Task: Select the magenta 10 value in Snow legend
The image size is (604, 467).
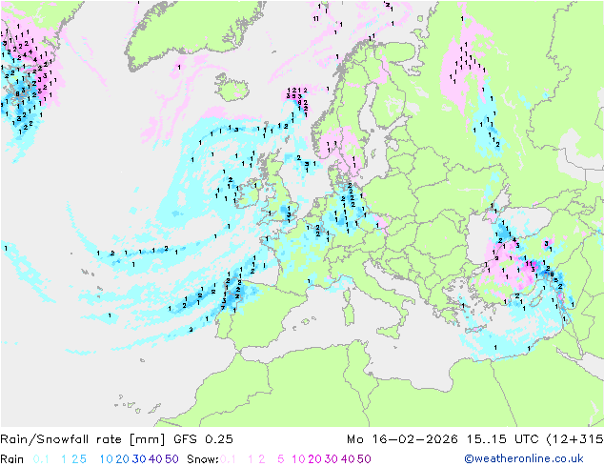Action: (298, 459)
